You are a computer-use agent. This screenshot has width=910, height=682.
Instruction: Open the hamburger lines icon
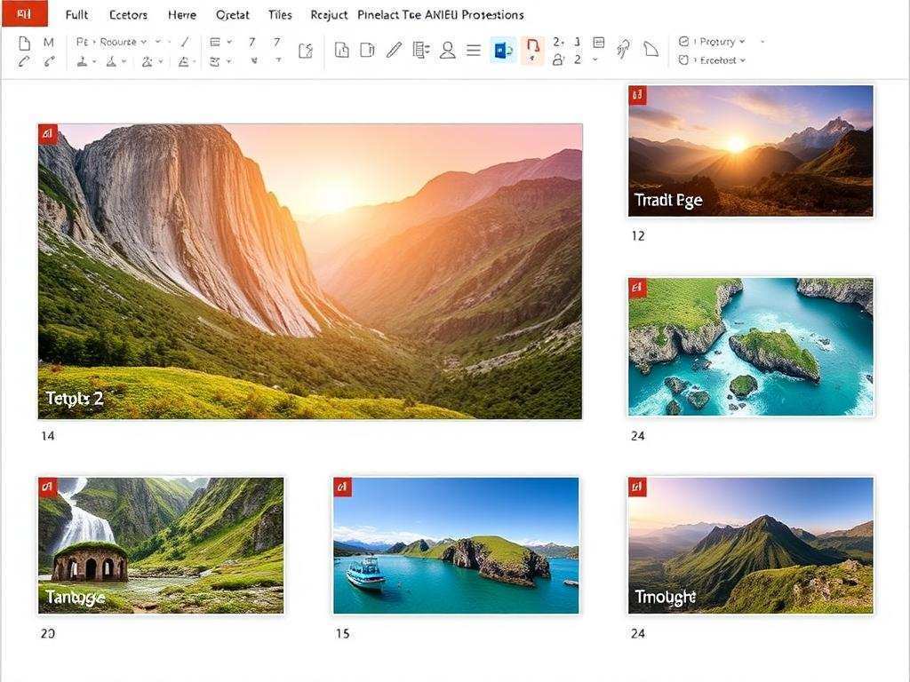[x=474, y=51]
